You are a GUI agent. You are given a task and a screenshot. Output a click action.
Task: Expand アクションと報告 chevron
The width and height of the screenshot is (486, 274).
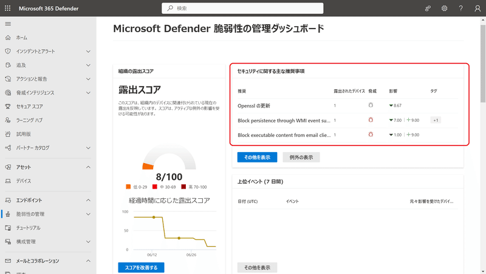pyautogui.click(x=88, y=79)
